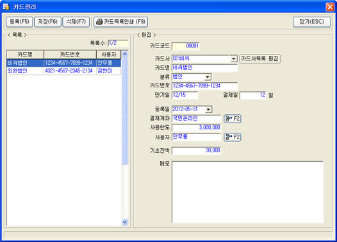Click the 카드명 input field
The height and width of the screenshot is (242, 337).
pyautogui.click(x=205, y=68)
